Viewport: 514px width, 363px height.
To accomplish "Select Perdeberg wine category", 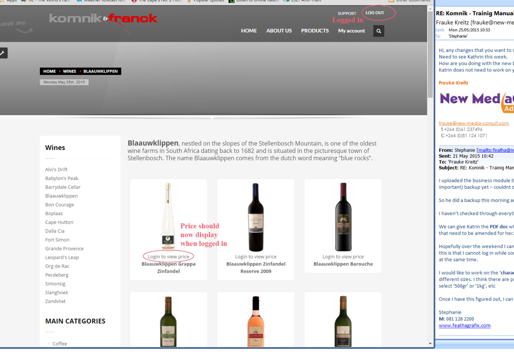I will [57, 275].
